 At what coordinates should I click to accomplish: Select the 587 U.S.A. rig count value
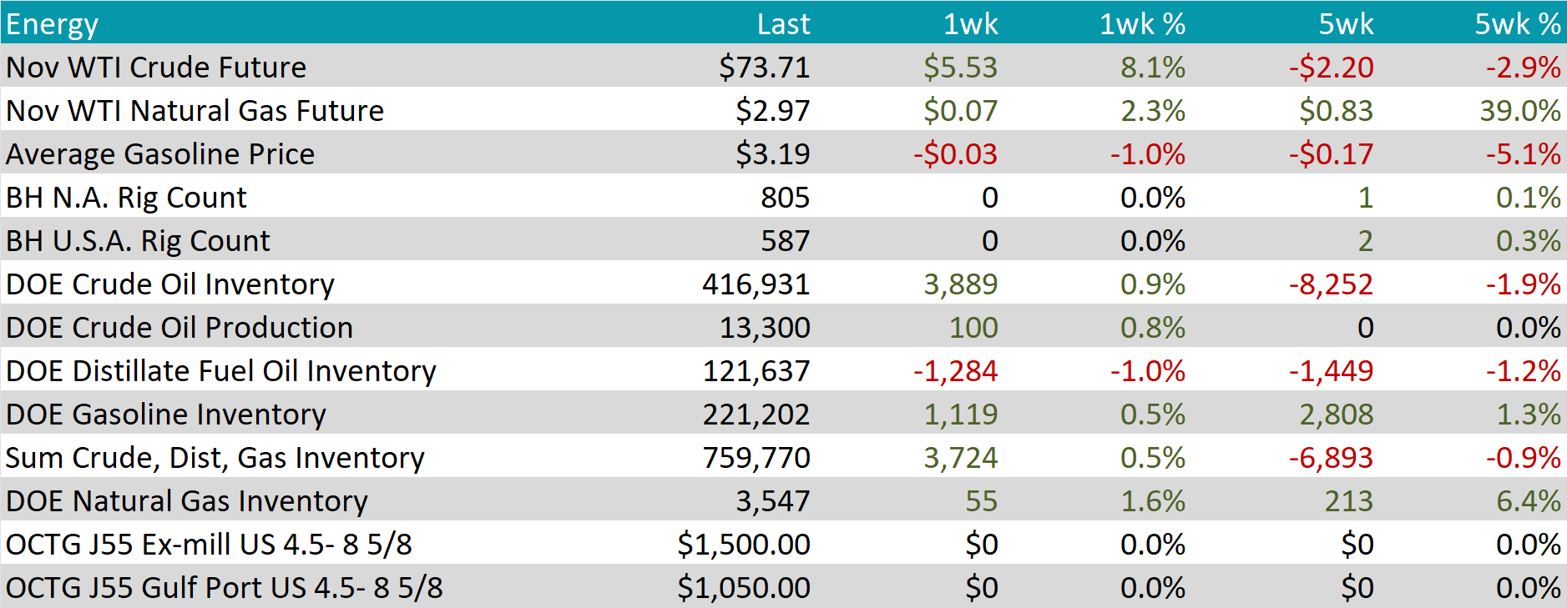[785, 240]
